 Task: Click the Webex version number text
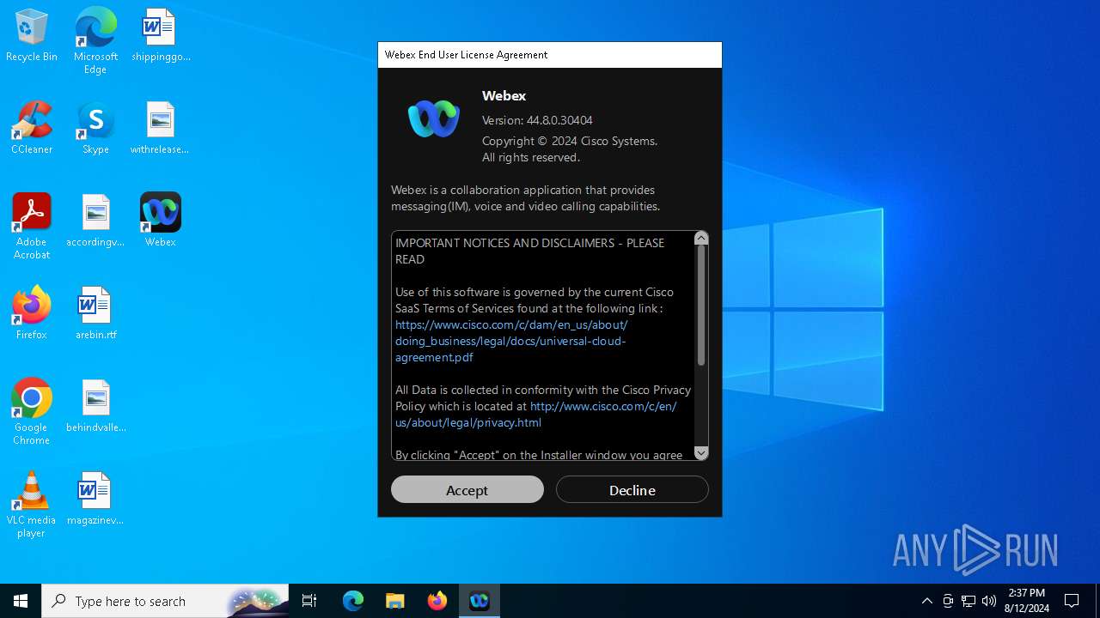(x=537, y=120)
